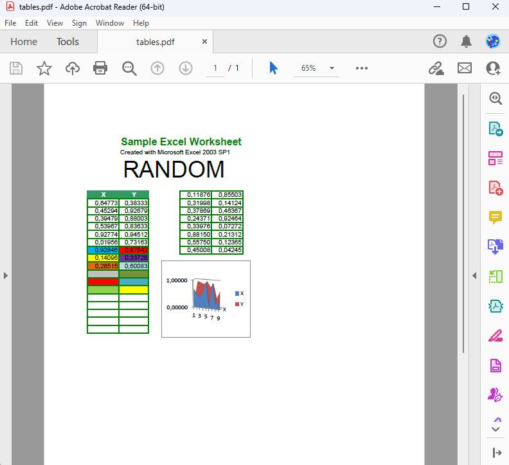Open the account profile avatar
Screen dimensions: 509x465
[493, 41]
